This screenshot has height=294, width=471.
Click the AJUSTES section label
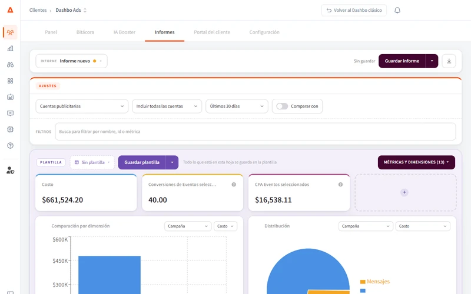pos(48,86)
